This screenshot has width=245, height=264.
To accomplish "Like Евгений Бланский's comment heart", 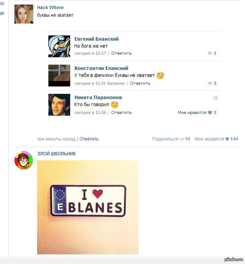I will click(x=210, y=53).
